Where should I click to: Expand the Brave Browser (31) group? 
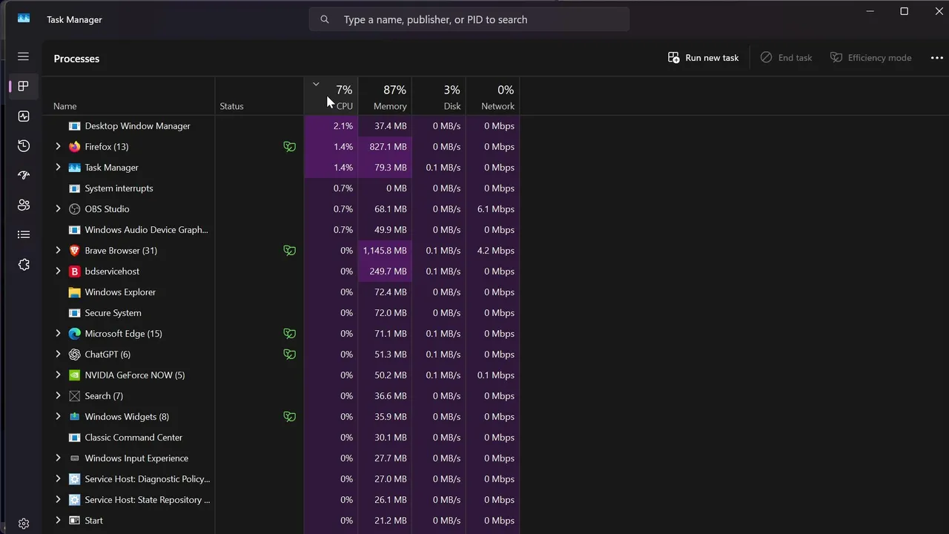click(x=58, y=251)
